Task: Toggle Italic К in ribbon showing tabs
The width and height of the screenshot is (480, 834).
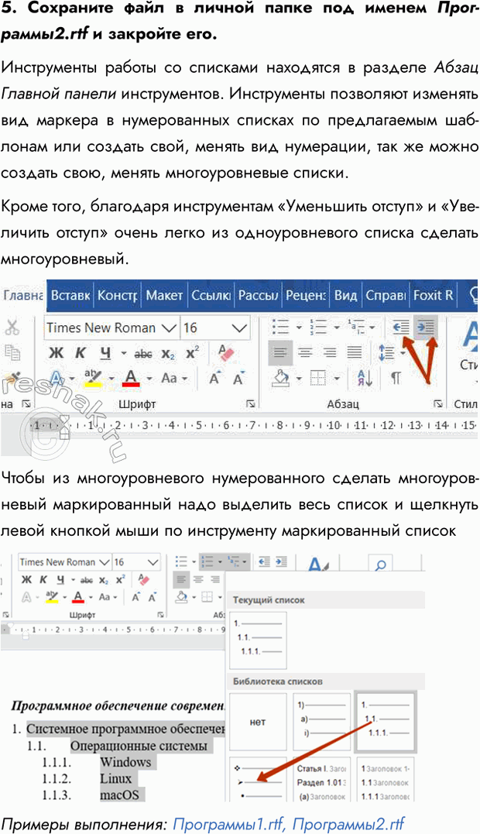Action: [81, 352]
